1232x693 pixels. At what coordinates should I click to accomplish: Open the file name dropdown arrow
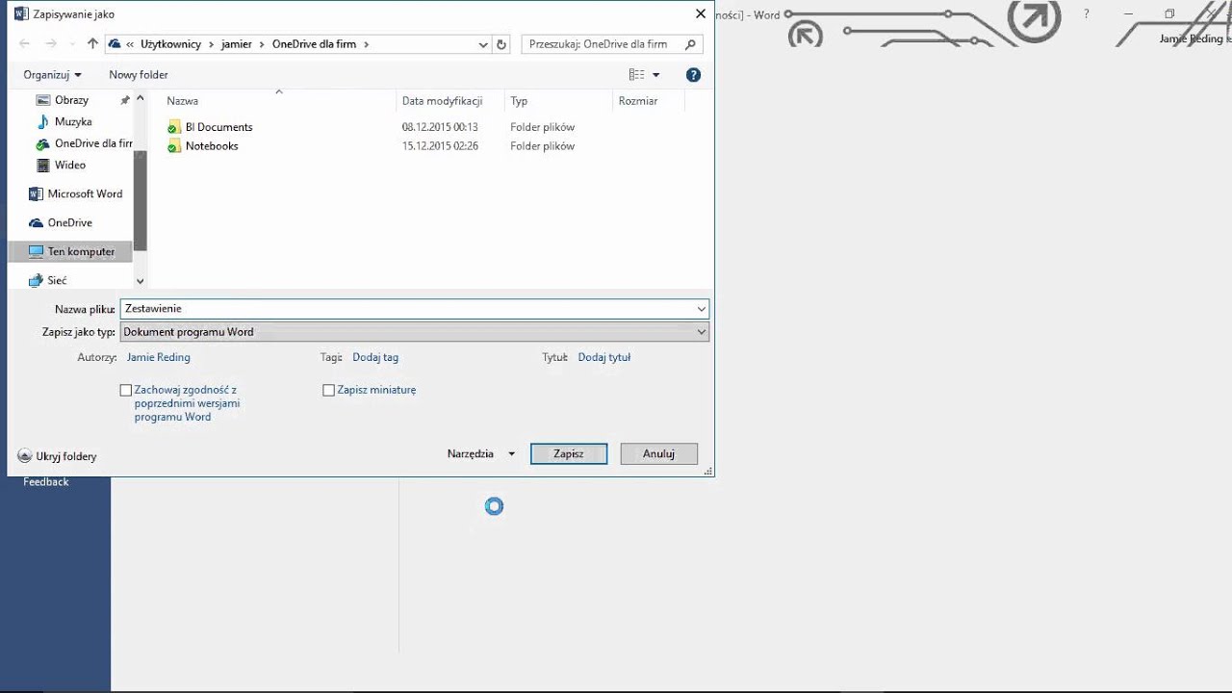pyautogui.click(x=702, y=309)
